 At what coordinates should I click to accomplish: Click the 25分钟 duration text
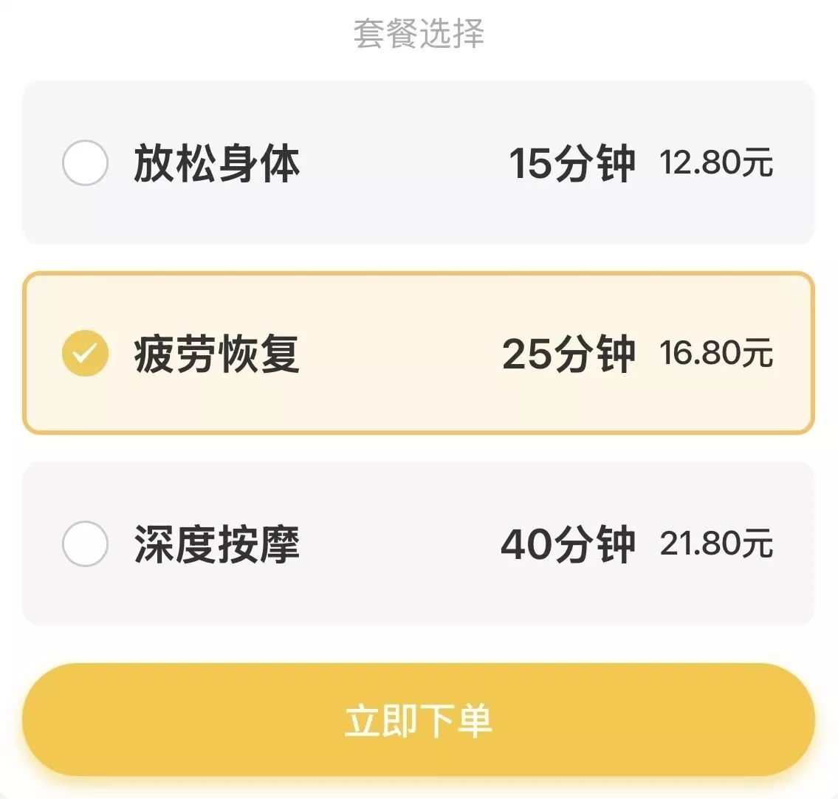point(569,354)
